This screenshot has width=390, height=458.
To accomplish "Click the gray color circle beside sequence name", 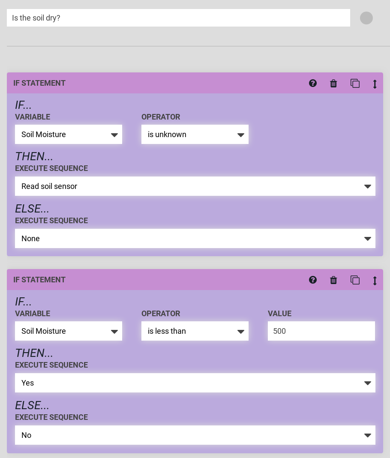I will (366, 18).
